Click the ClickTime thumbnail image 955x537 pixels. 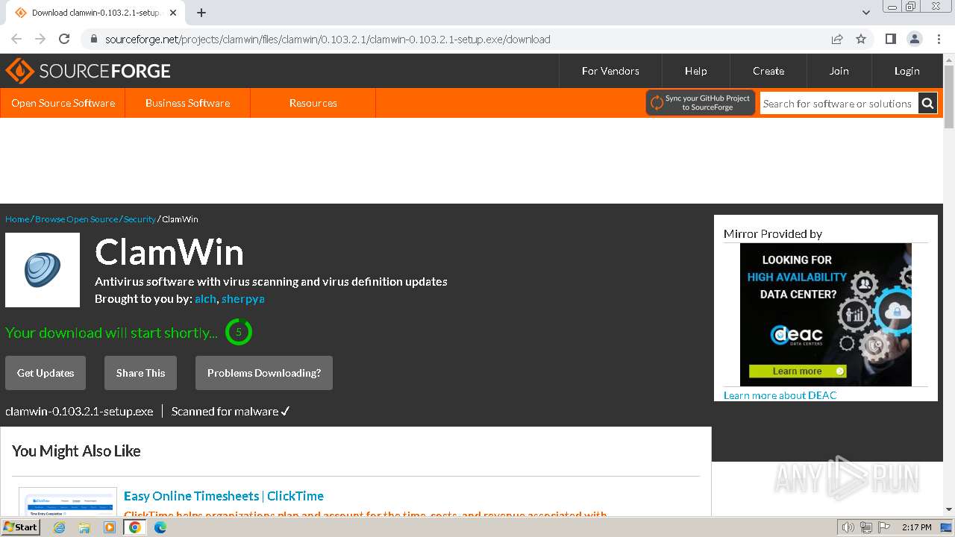(68, 502)
